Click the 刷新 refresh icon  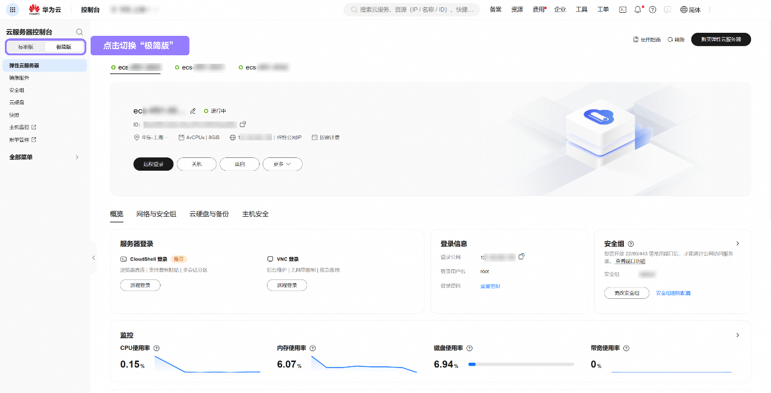click(676, 39)
